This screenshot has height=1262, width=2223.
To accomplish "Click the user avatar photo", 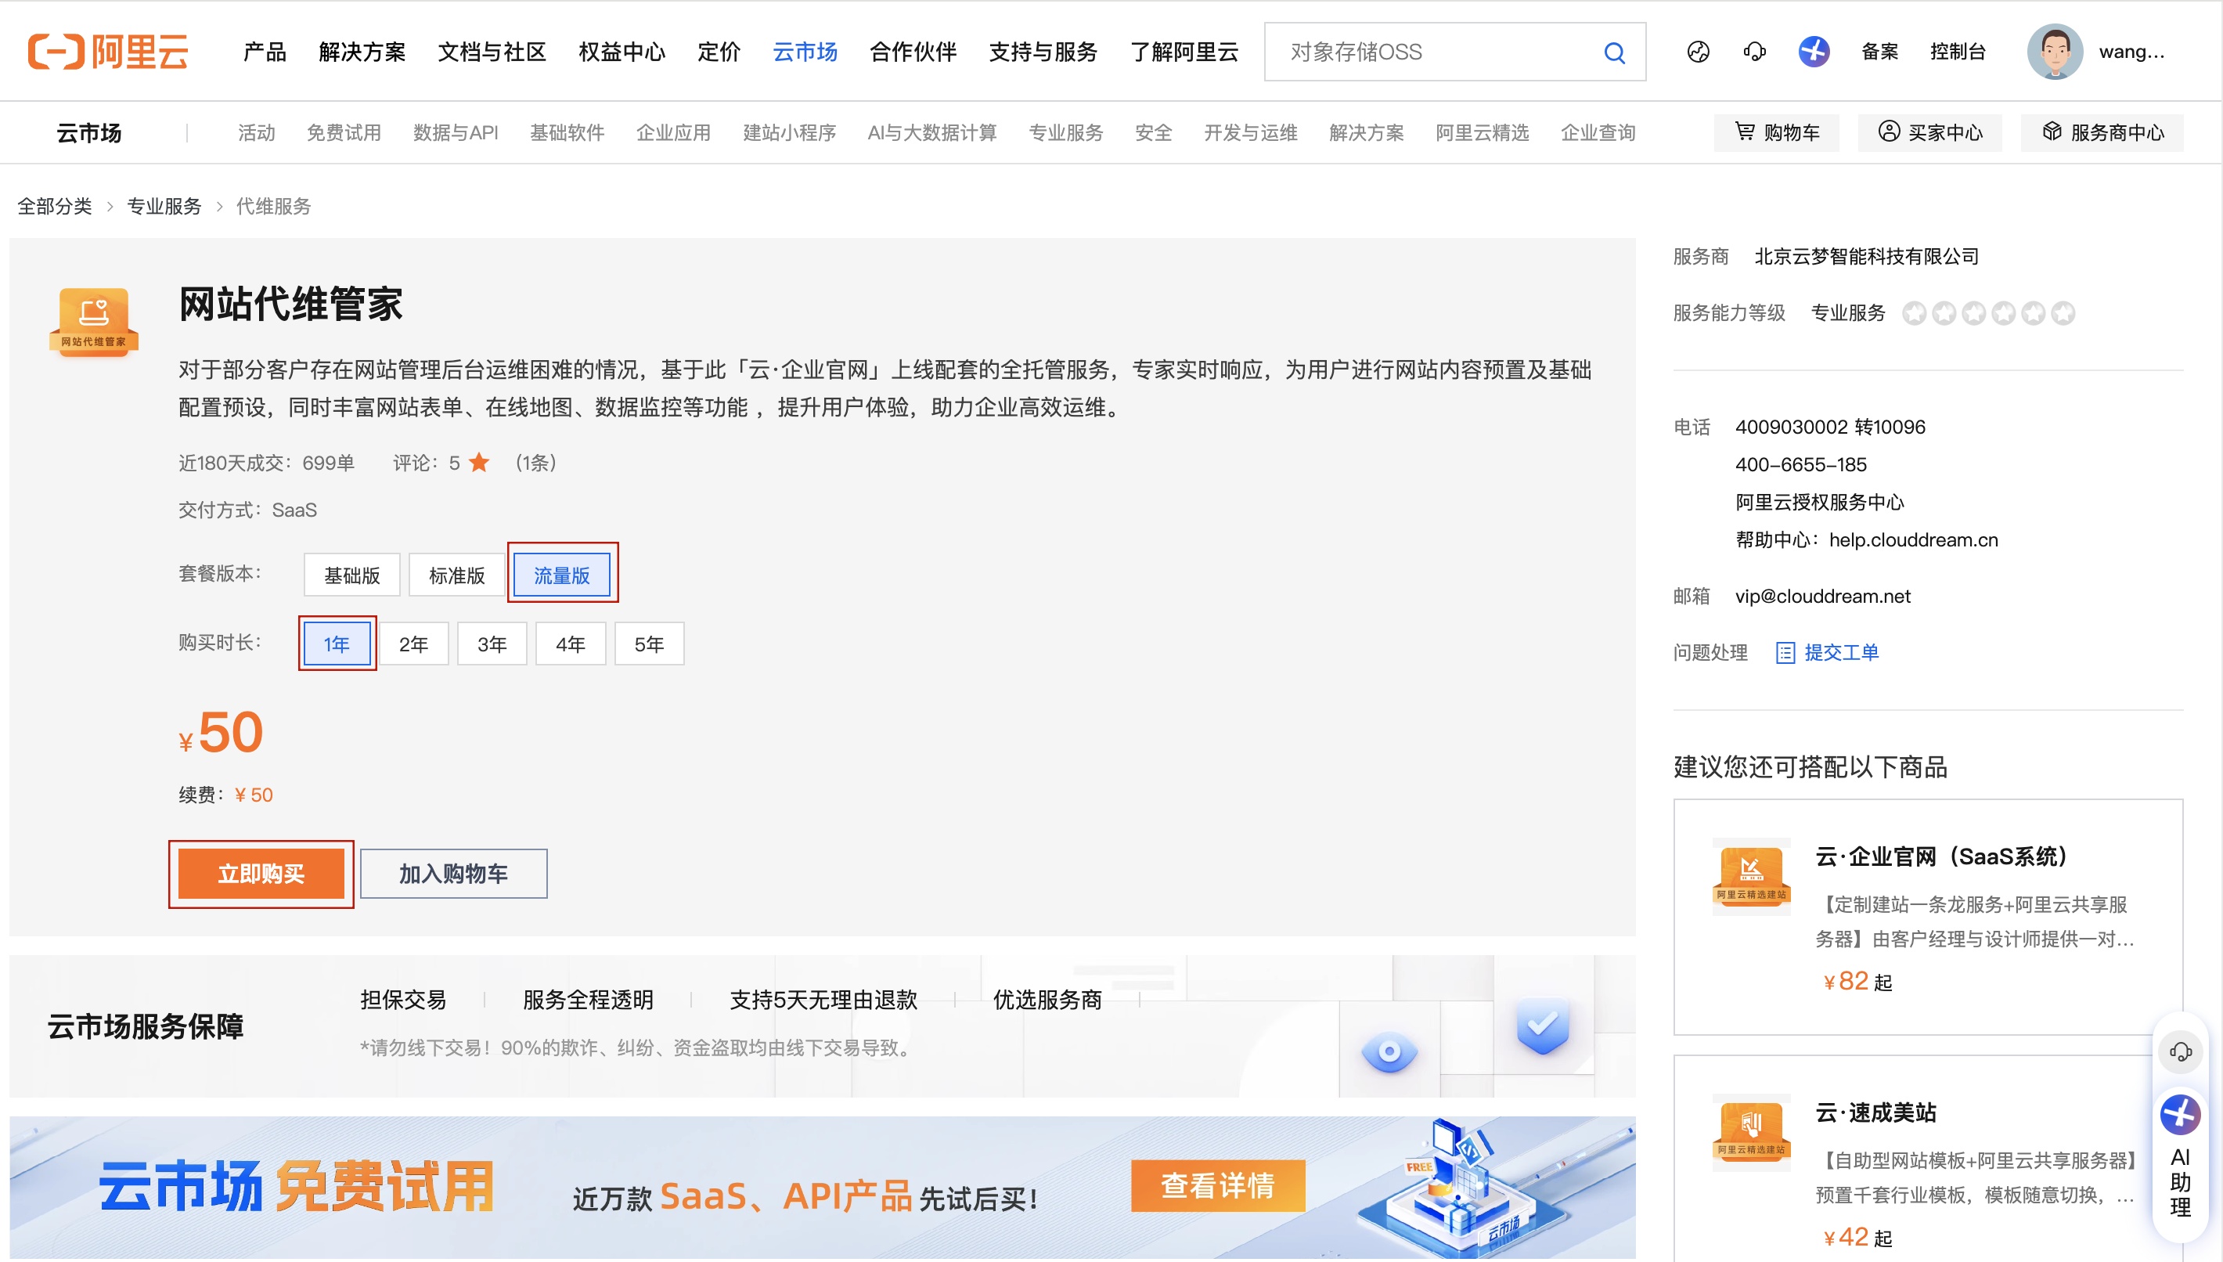I will 2054,51.
